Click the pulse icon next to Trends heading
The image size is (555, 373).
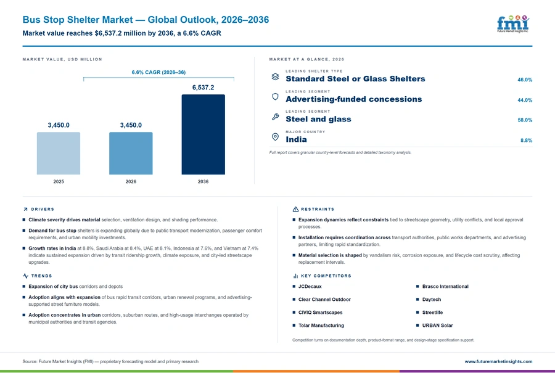pos(25,276)
